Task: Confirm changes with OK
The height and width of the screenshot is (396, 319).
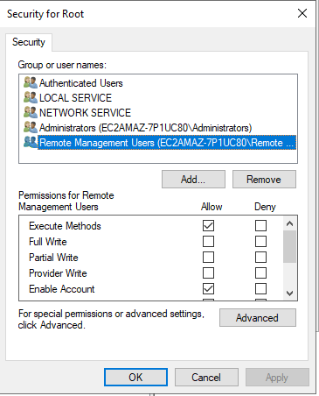Action: pyautogui.click(x=135, y=378)
